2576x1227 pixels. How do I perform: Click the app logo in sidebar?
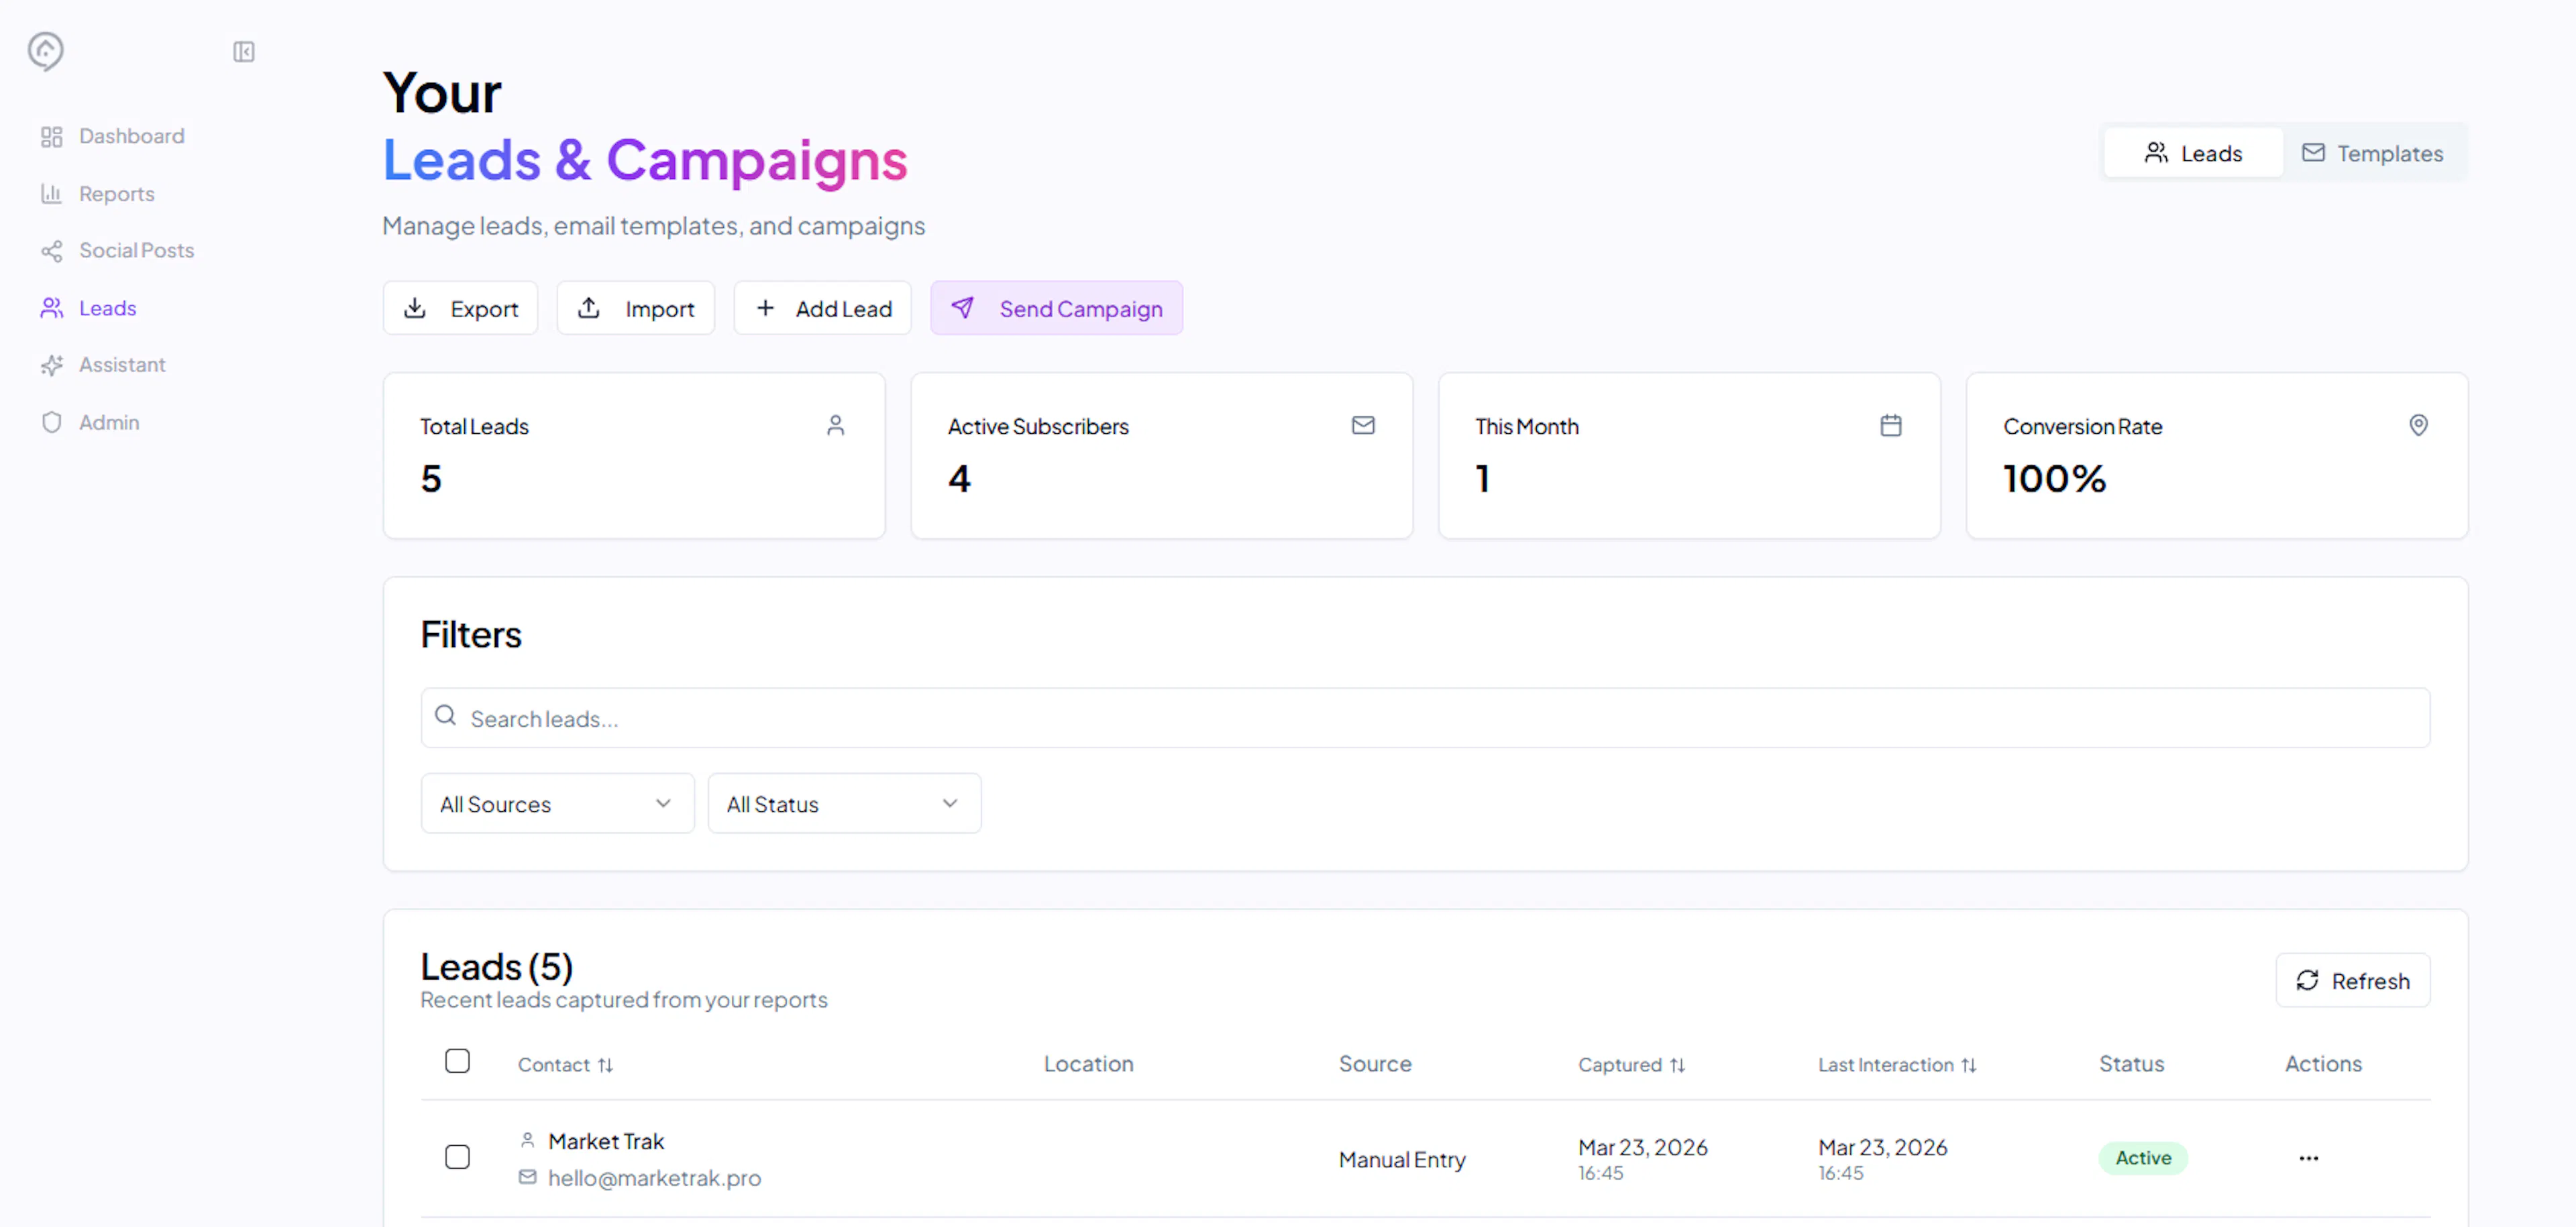(46, 51)
